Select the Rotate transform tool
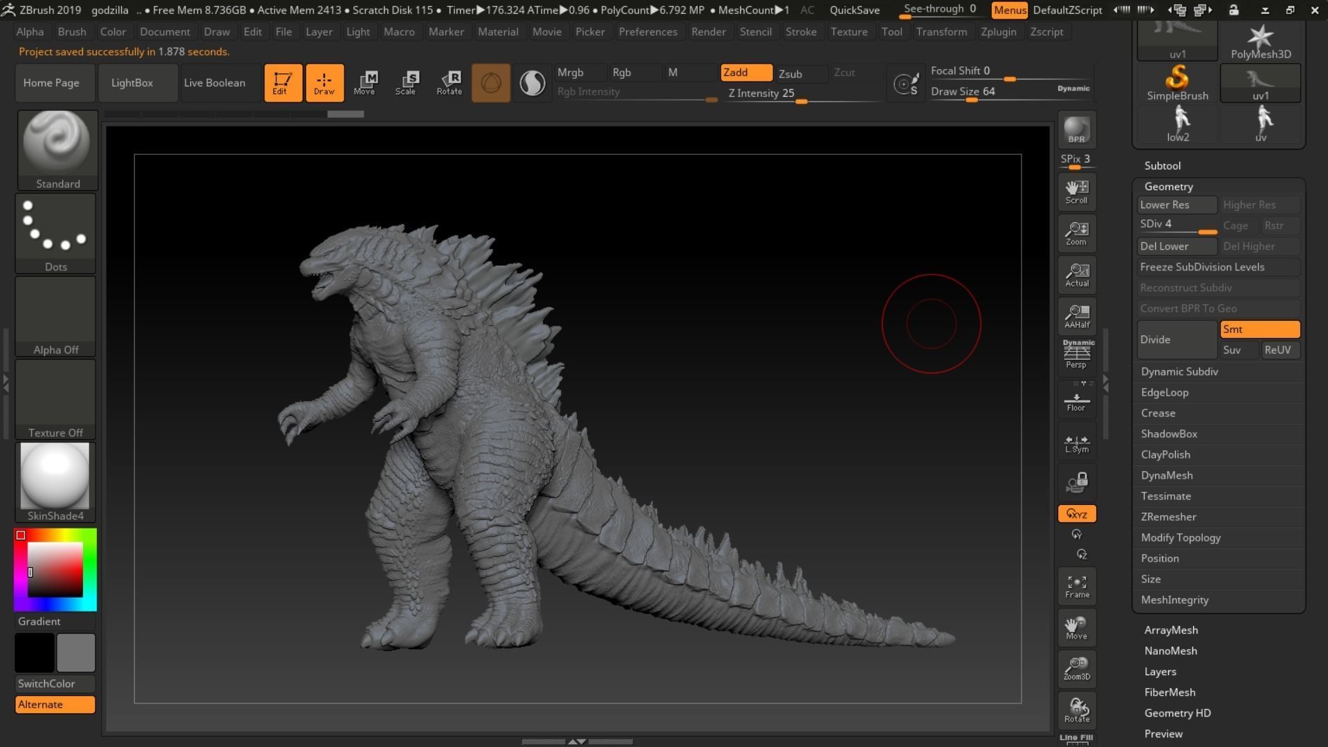Viewport: 1328px width, 747px height. point(449,83)
